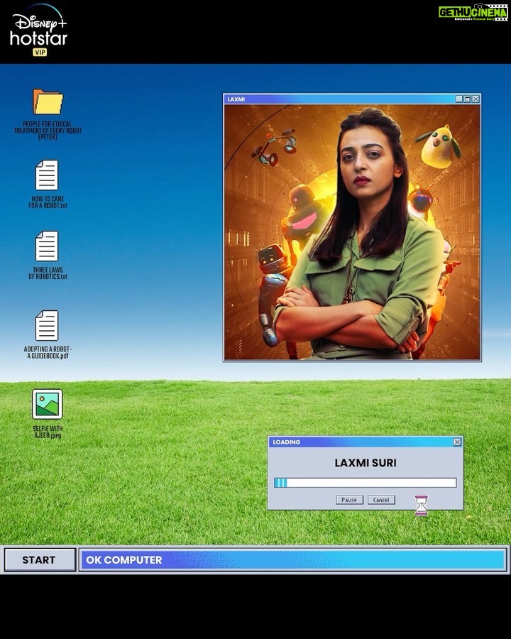Minimize the LAXMI window

pos(459,99)
